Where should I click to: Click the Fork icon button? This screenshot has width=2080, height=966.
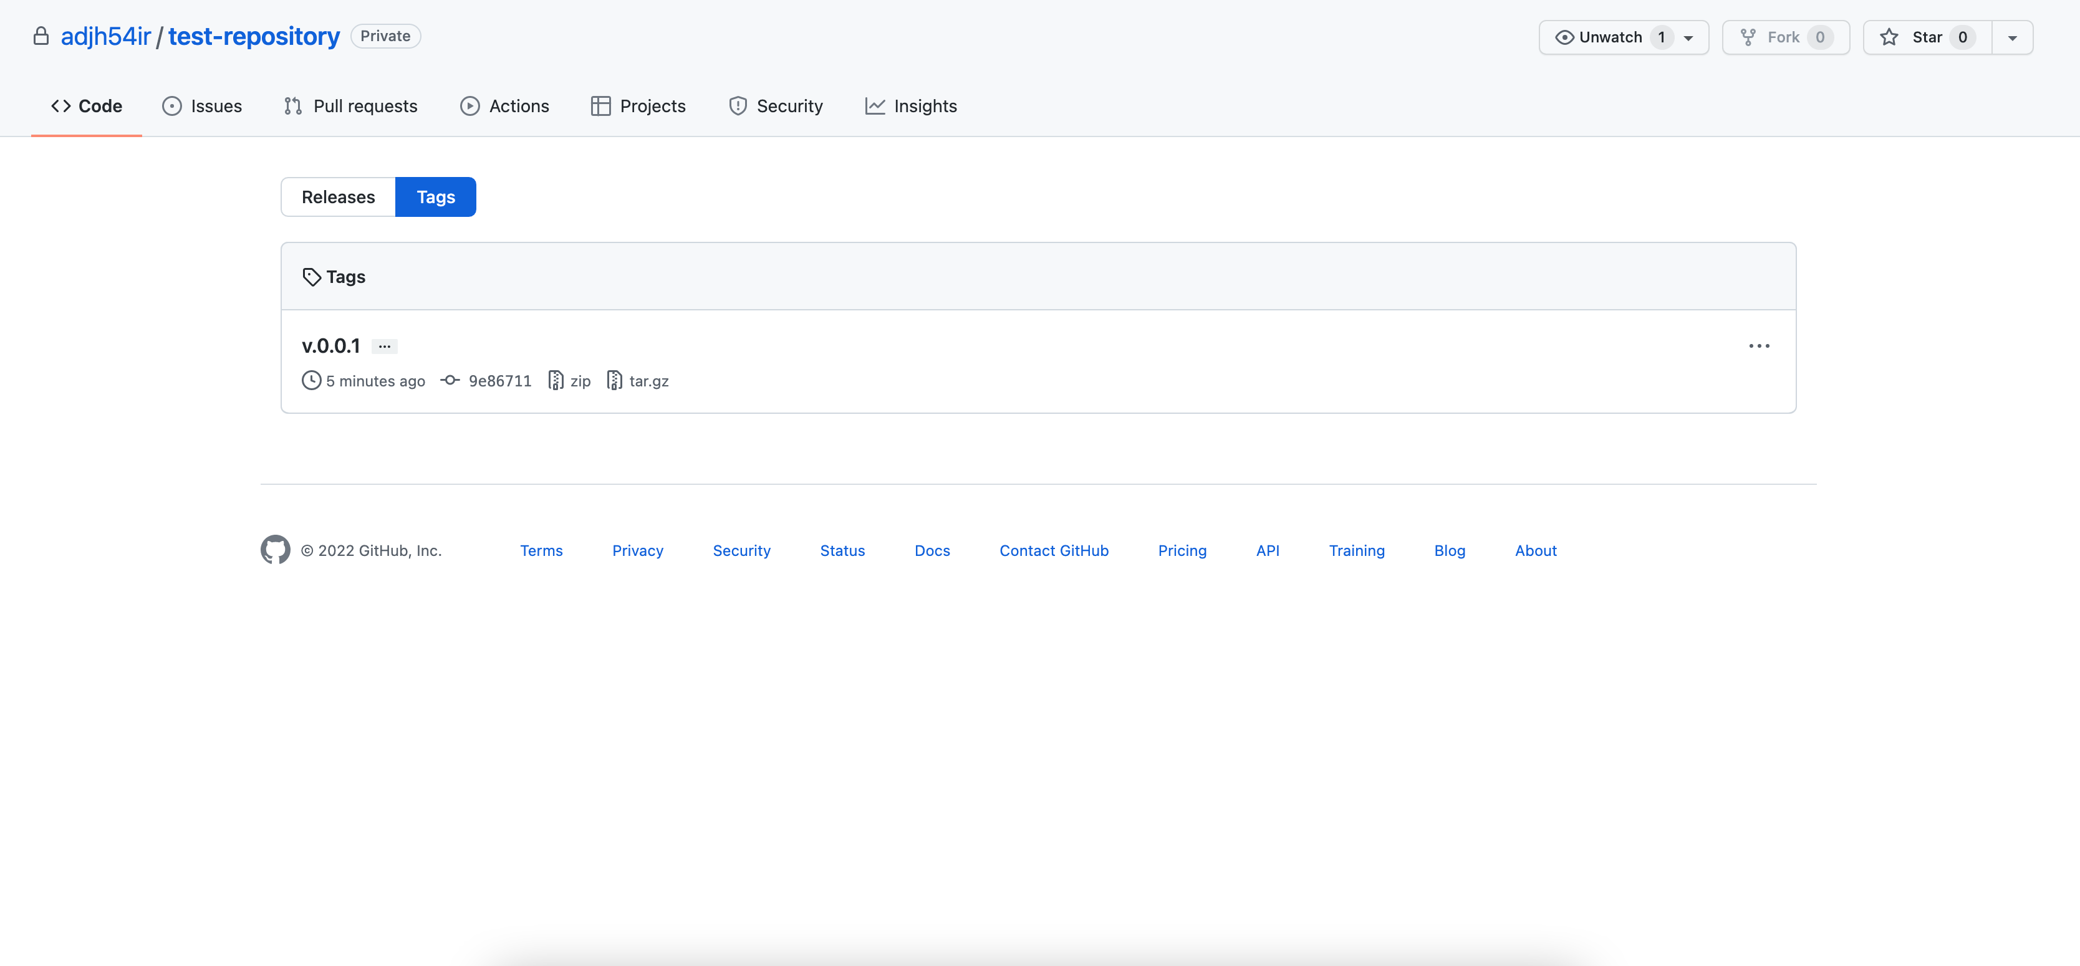click(x=1748, y=37)
